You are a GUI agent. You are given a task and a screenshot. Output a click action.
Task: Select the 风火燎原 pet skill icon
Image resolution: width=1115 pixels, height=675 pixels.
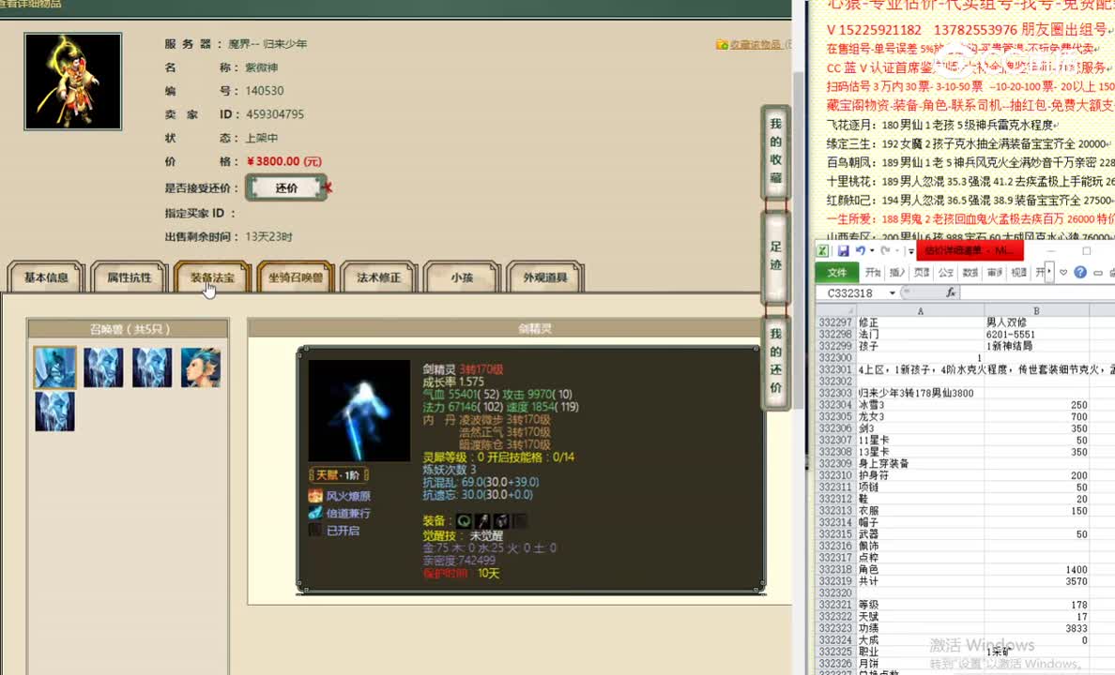(x=313, y=495)
